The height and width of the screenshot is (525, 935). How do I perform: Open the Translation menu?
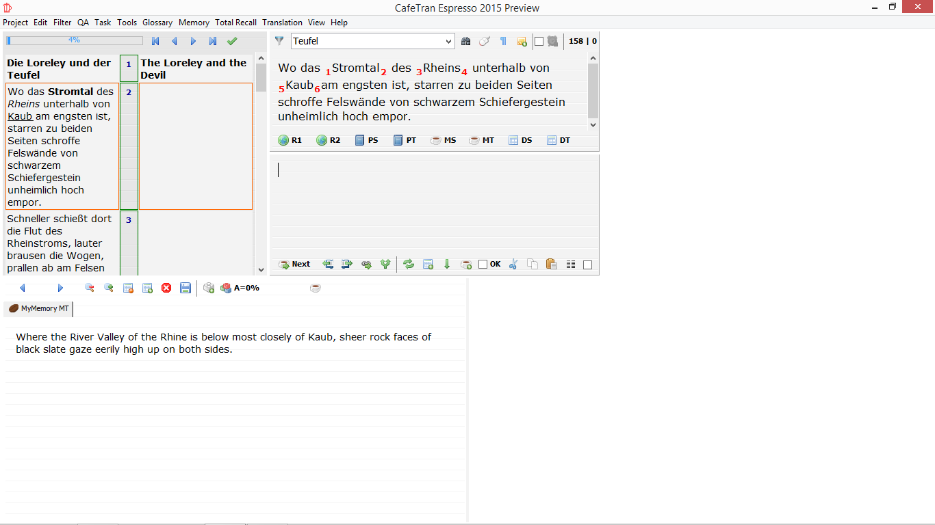point(282,23)
